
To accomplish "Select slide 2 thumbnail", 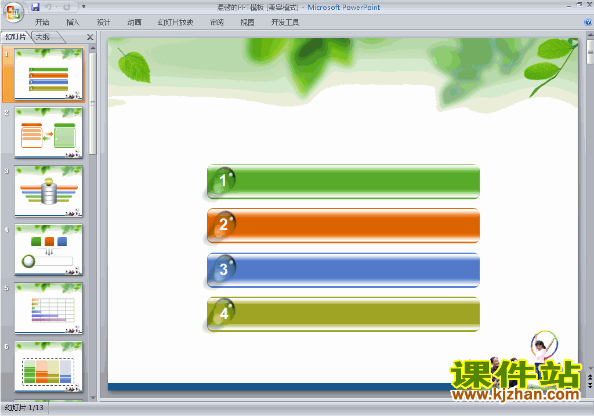I will [x=48, y=133].
